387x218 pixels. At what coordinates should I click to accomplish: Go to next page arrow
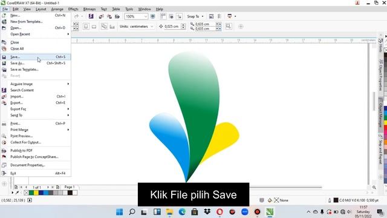(x=48, y=187)
